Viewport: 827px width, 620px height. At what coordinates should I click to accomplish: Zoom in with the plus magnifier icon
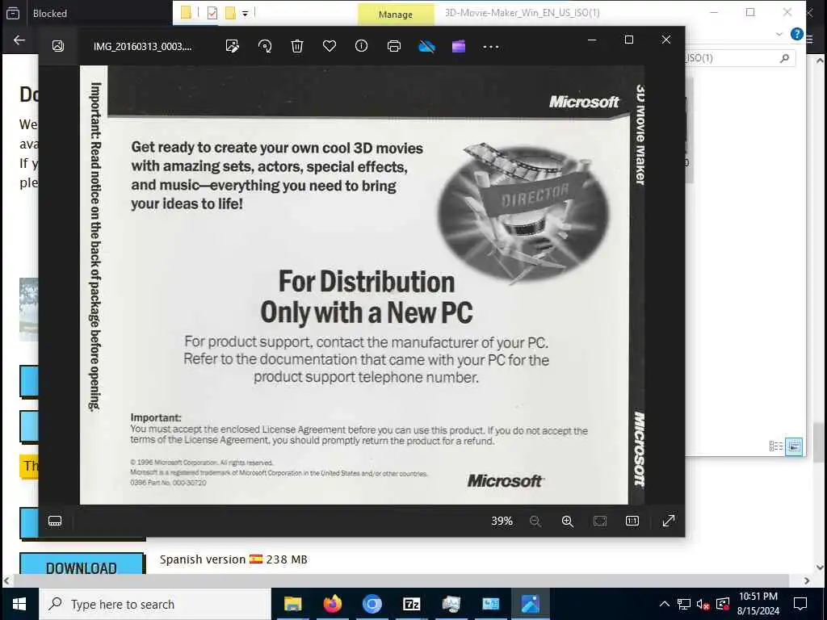[x=568, y=521]
